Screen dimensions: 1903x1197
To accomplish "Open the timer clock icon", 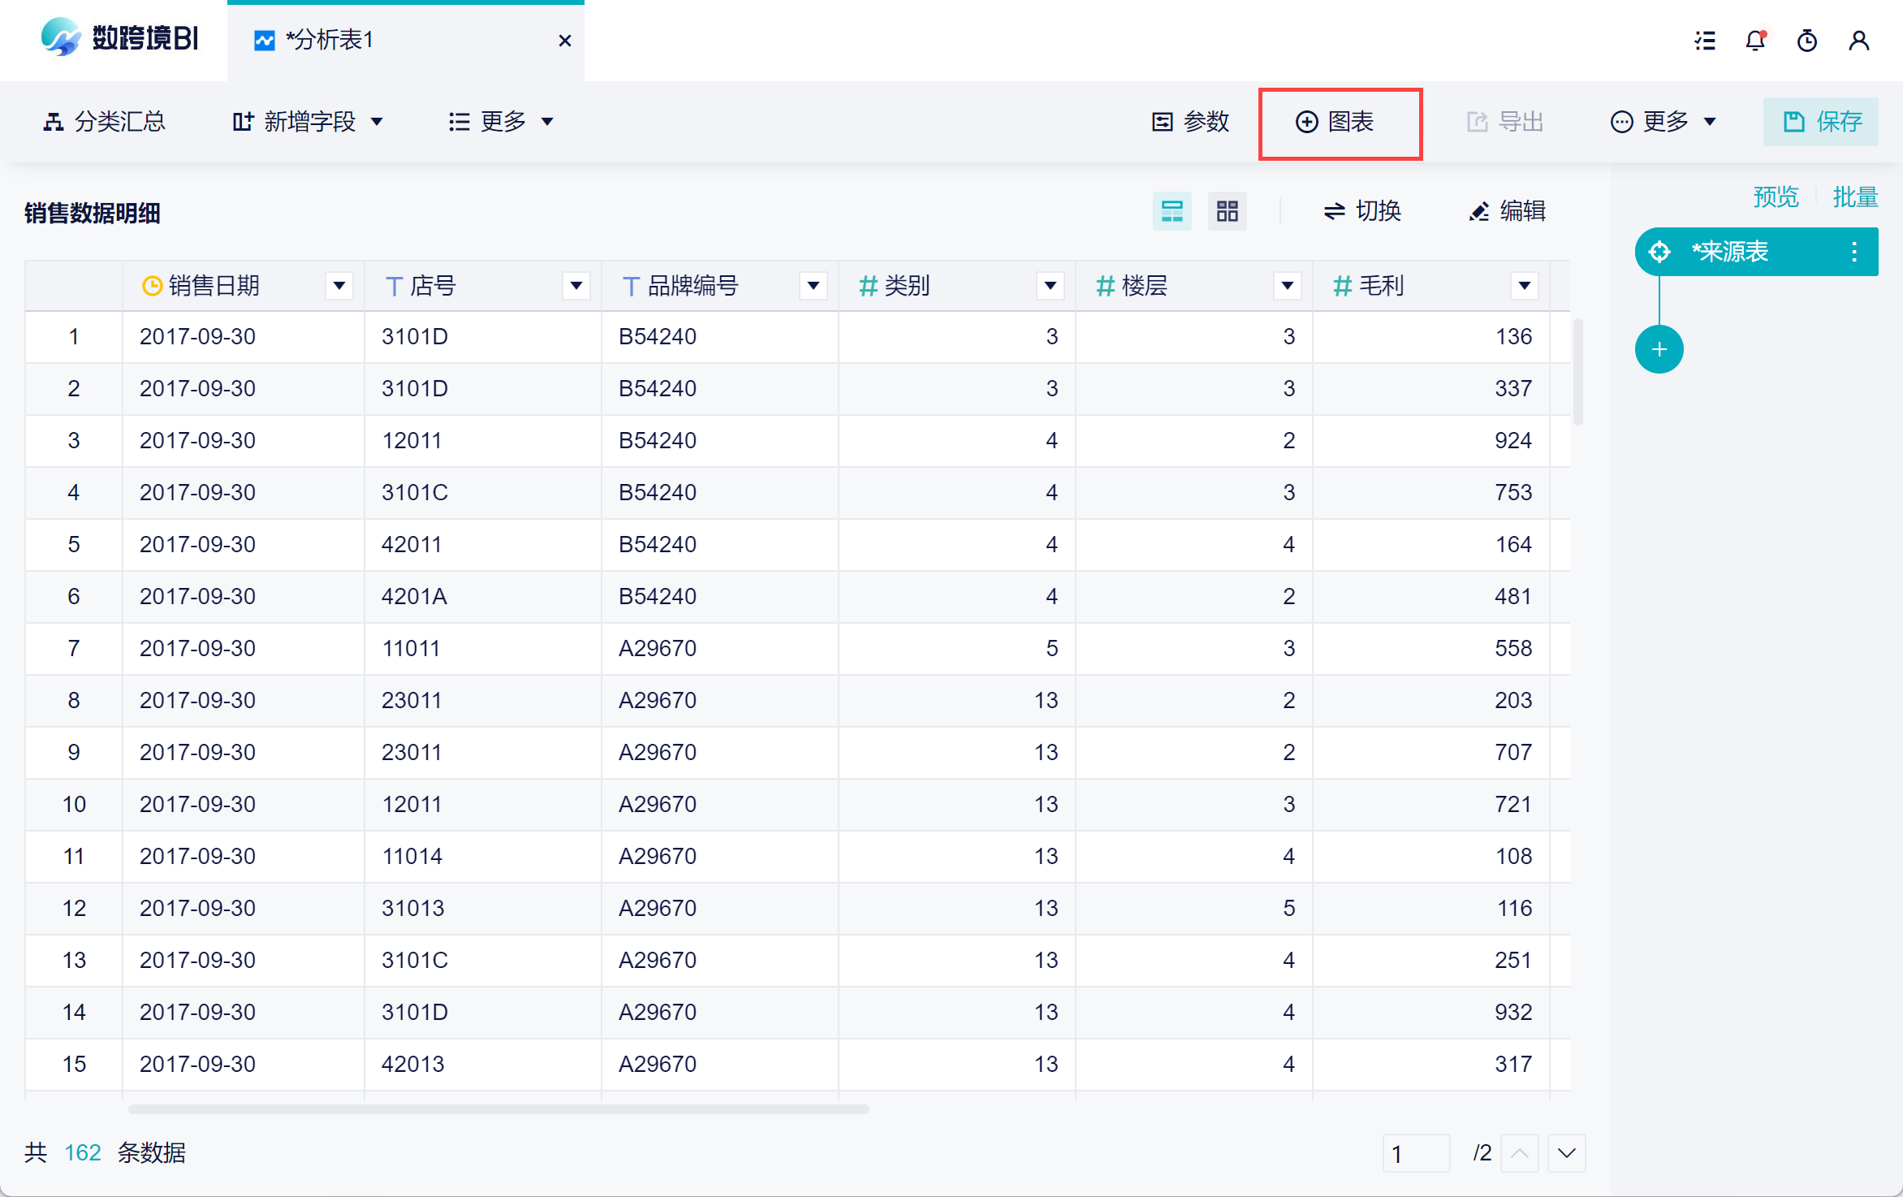I will [1807, 41].
